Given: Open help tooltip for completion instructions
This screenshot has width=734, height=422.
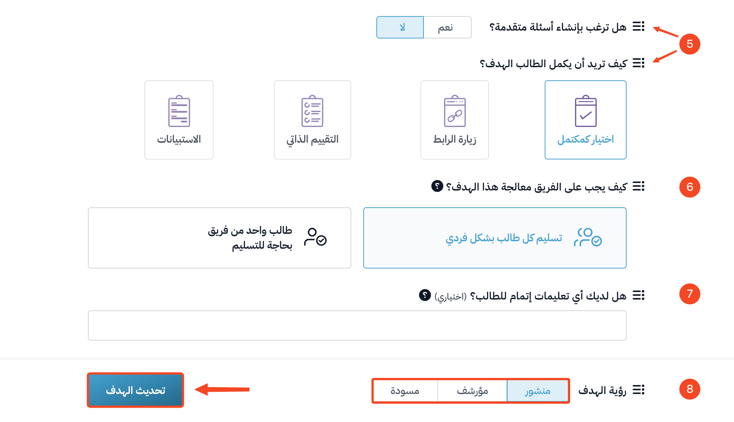Looking at the screenshot, I should point(425,295).
